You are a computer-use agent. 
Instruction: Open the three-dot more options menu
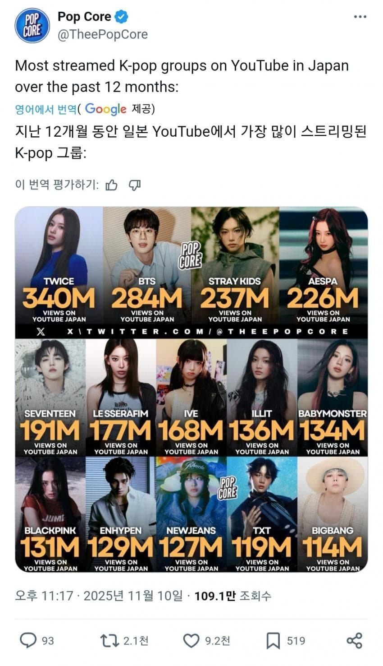click(360, 17)
